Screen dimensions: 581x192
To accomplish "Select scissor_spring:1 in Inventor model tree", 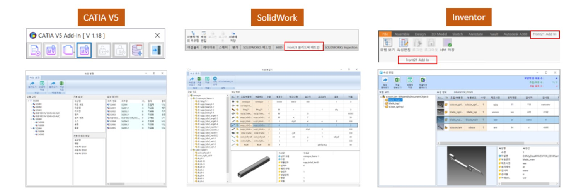I will pos(395,106).
